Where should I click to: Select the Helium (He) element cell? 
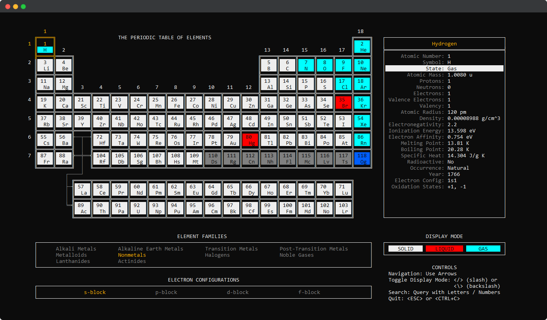coord(362,47)
